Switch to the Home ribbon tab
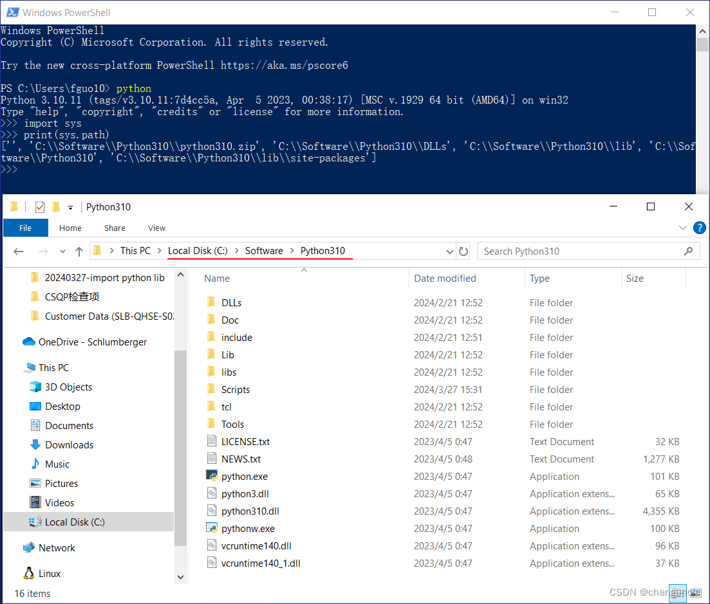 pyautogui.click(x=70, y=228)
